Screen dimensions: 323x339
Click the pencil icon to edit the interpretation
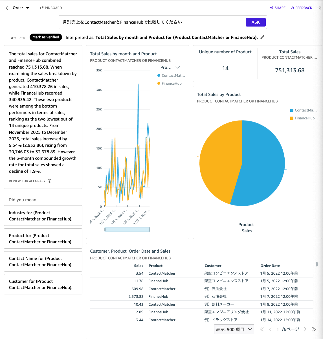[262, 37]
